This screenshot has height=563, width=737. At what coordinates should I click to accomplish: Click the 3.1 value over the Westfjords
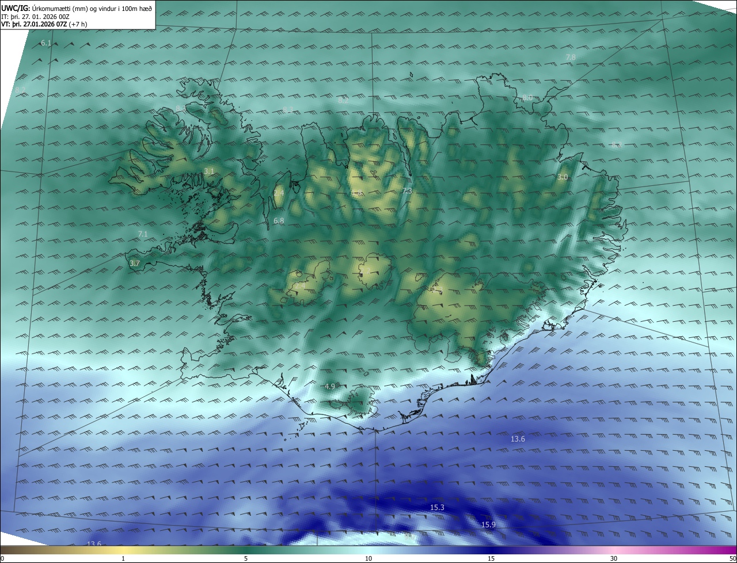tap(209, 171)
